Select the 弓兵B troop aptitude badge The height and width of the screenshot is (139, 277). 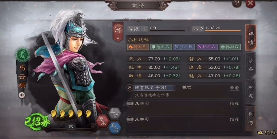184,47
